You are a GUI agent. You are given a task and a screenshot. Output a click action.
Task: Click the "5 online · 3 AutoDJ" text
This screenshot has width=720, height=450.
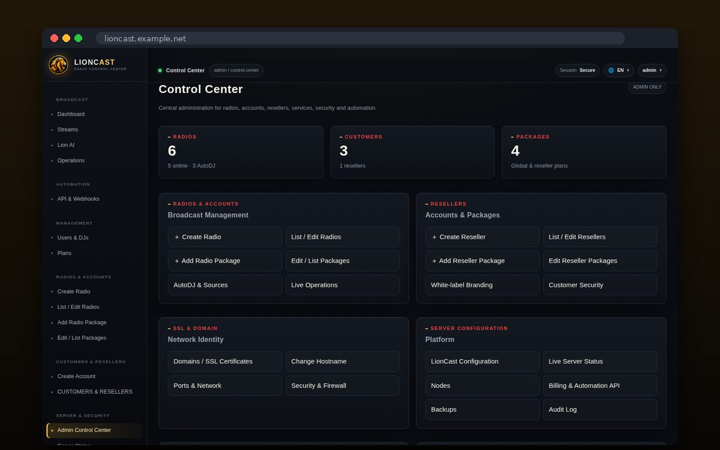(x=191, y=166)
